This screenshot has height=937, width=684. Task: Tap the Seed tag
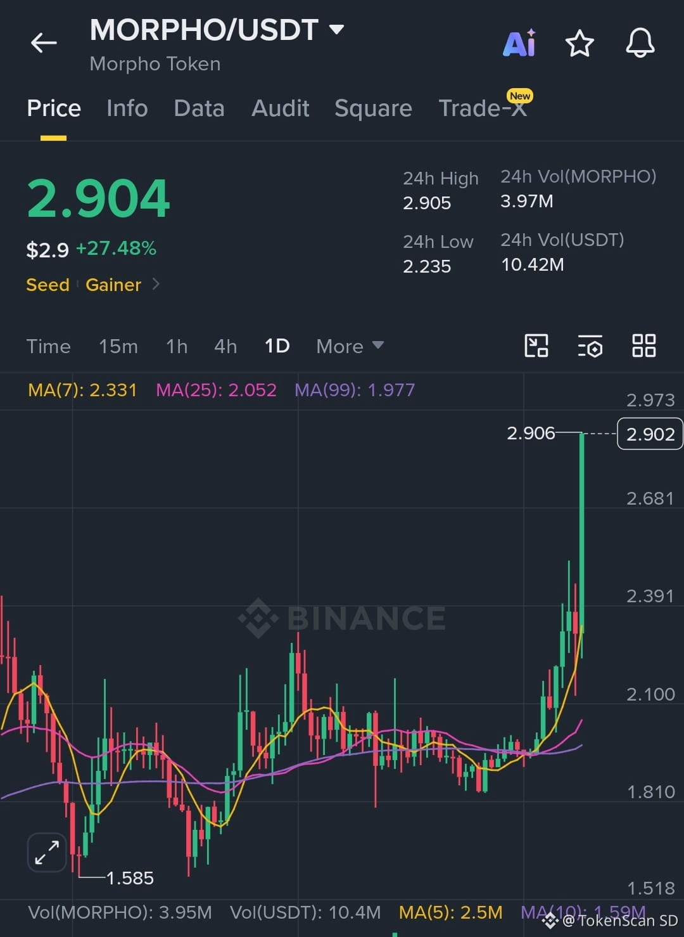click(47, 285)
